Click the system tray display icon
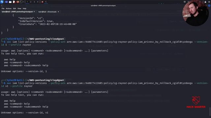The image size is (211, 118). tap(185, 2)
